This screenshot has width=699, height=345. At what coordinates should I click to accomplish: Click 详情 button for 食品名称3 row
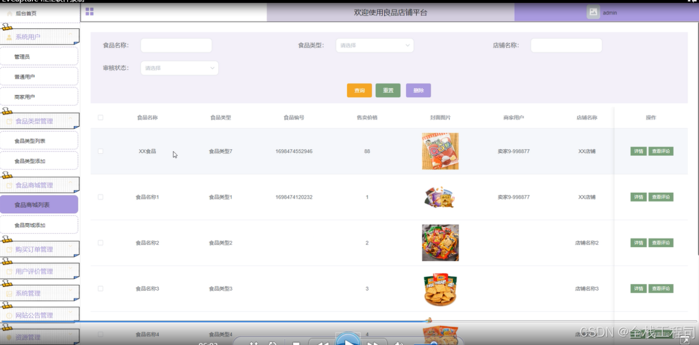click(x=638, y=289)
